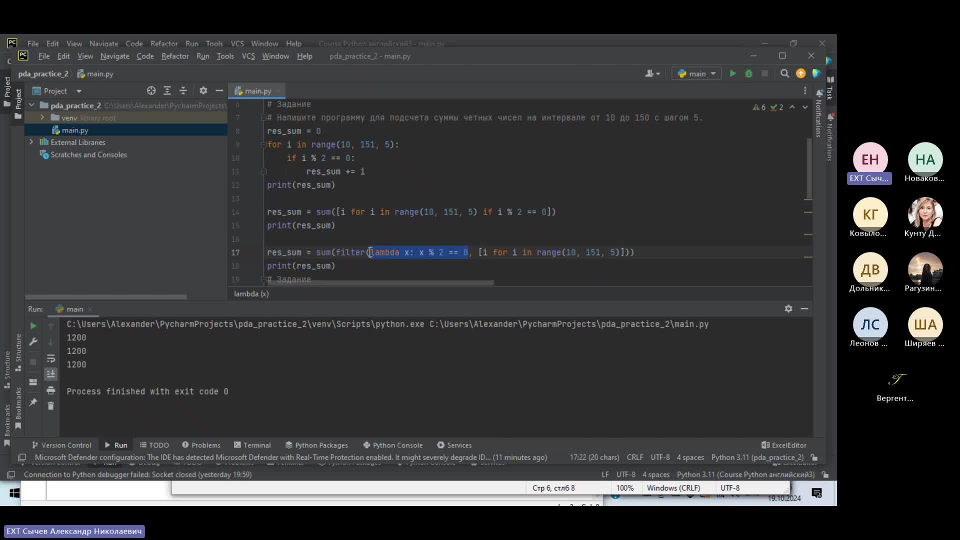This screenshot has height=540, width=960.
Task: Collapse pda_practice_2 project root node
Action: pos(31,105)
